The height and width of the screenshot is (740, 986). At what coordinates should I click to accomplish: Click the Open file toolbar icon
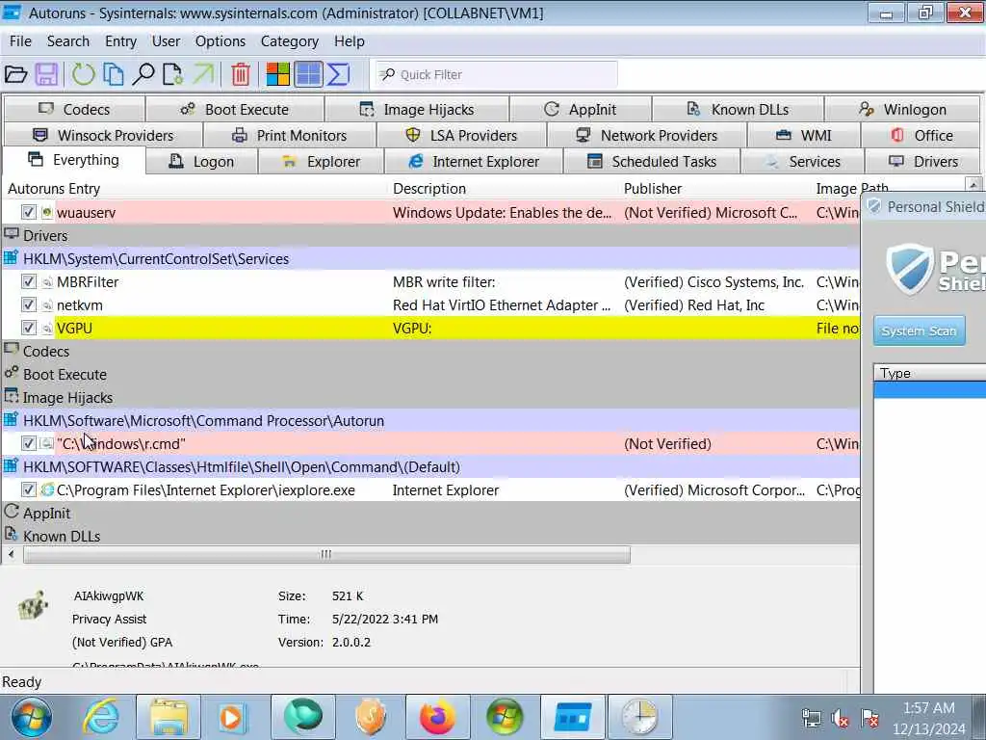(x=15, y=74)
